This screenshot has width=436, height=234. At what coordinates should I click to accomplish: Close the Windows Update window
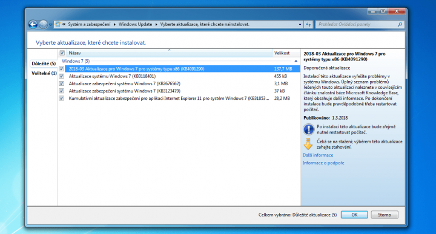pyautogui.click(x=397, y=11)
